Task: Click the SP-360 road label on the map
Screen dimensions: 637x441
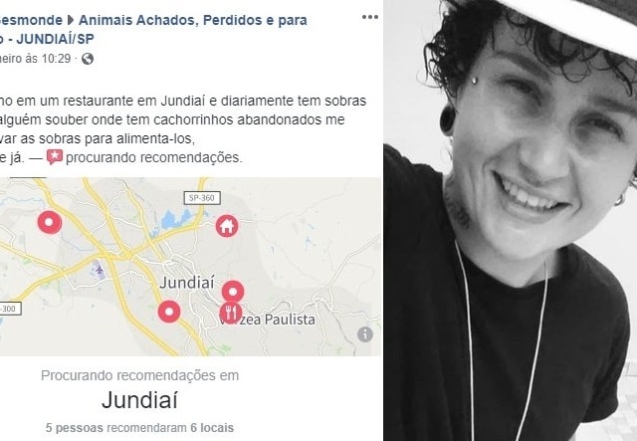Action: point(202,198)
